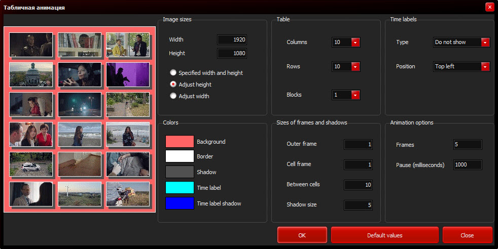Pick the blue Time label shadow swatch
This screenshot has width=498, height=249.
[180, 203]
